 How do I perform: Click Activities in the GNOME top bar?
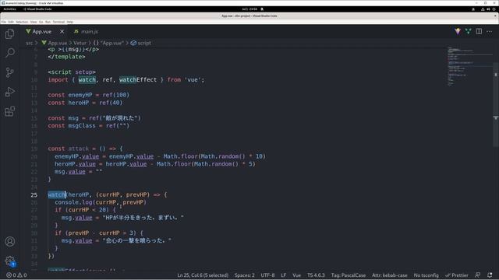pos(9,9)
